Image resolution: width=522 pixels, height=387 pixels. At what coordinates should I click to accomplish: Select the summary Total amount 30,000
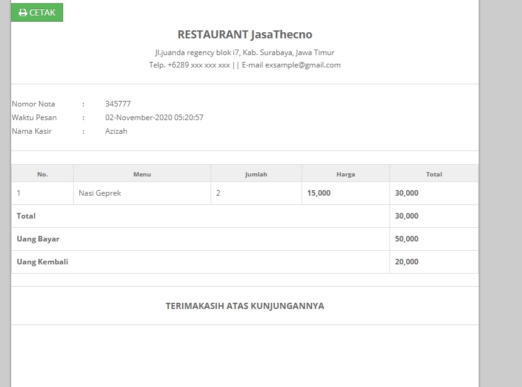tap(406, 216)
